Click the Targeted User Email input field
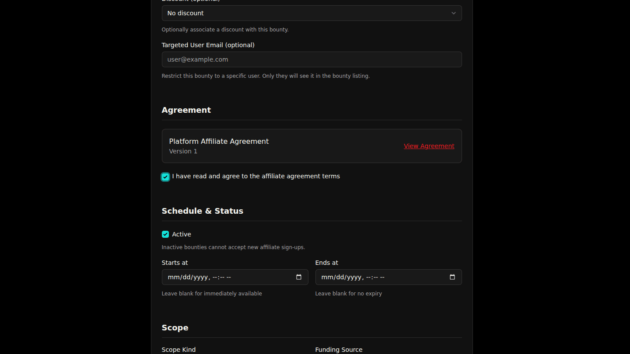 pos(311,59)
